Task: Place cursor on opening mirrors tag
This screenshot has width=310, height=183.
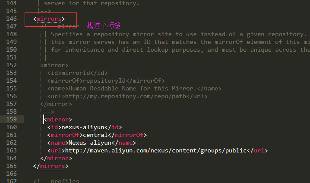Action: click(49, 19)
